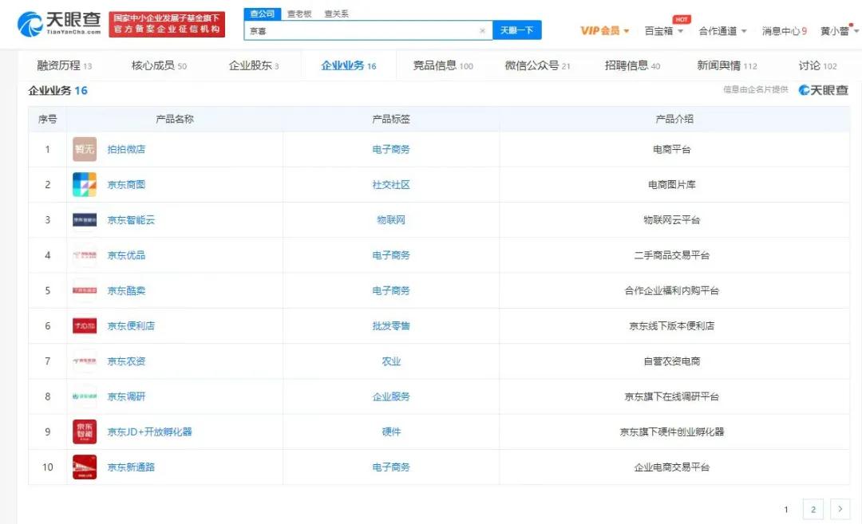This screenshot has width=862, height=524.
Task: Open the 京东优品 product link
Action: click(x=126, y=255)
